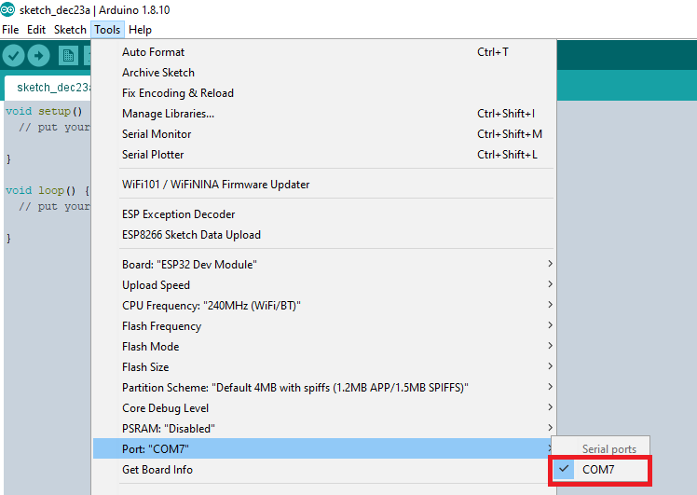Click the Port: COM7 menu entry
The width and height of the screenshot is (697, 495).
point(324,448)
